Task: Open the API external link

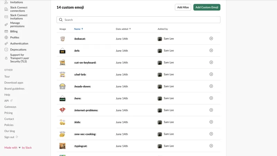Action: pyautogui.click(x=8, y=101)
